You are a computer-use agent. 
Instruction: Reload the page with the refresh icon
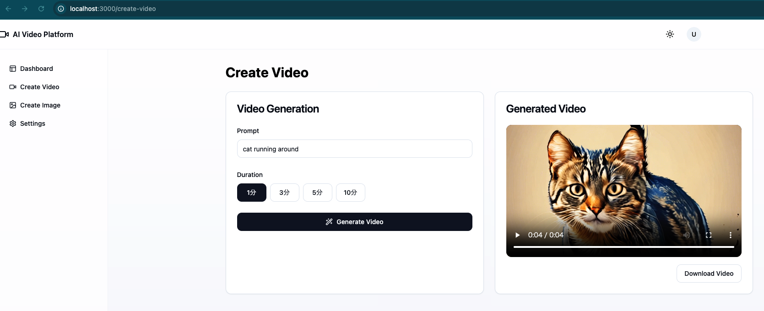click(41, 9)
